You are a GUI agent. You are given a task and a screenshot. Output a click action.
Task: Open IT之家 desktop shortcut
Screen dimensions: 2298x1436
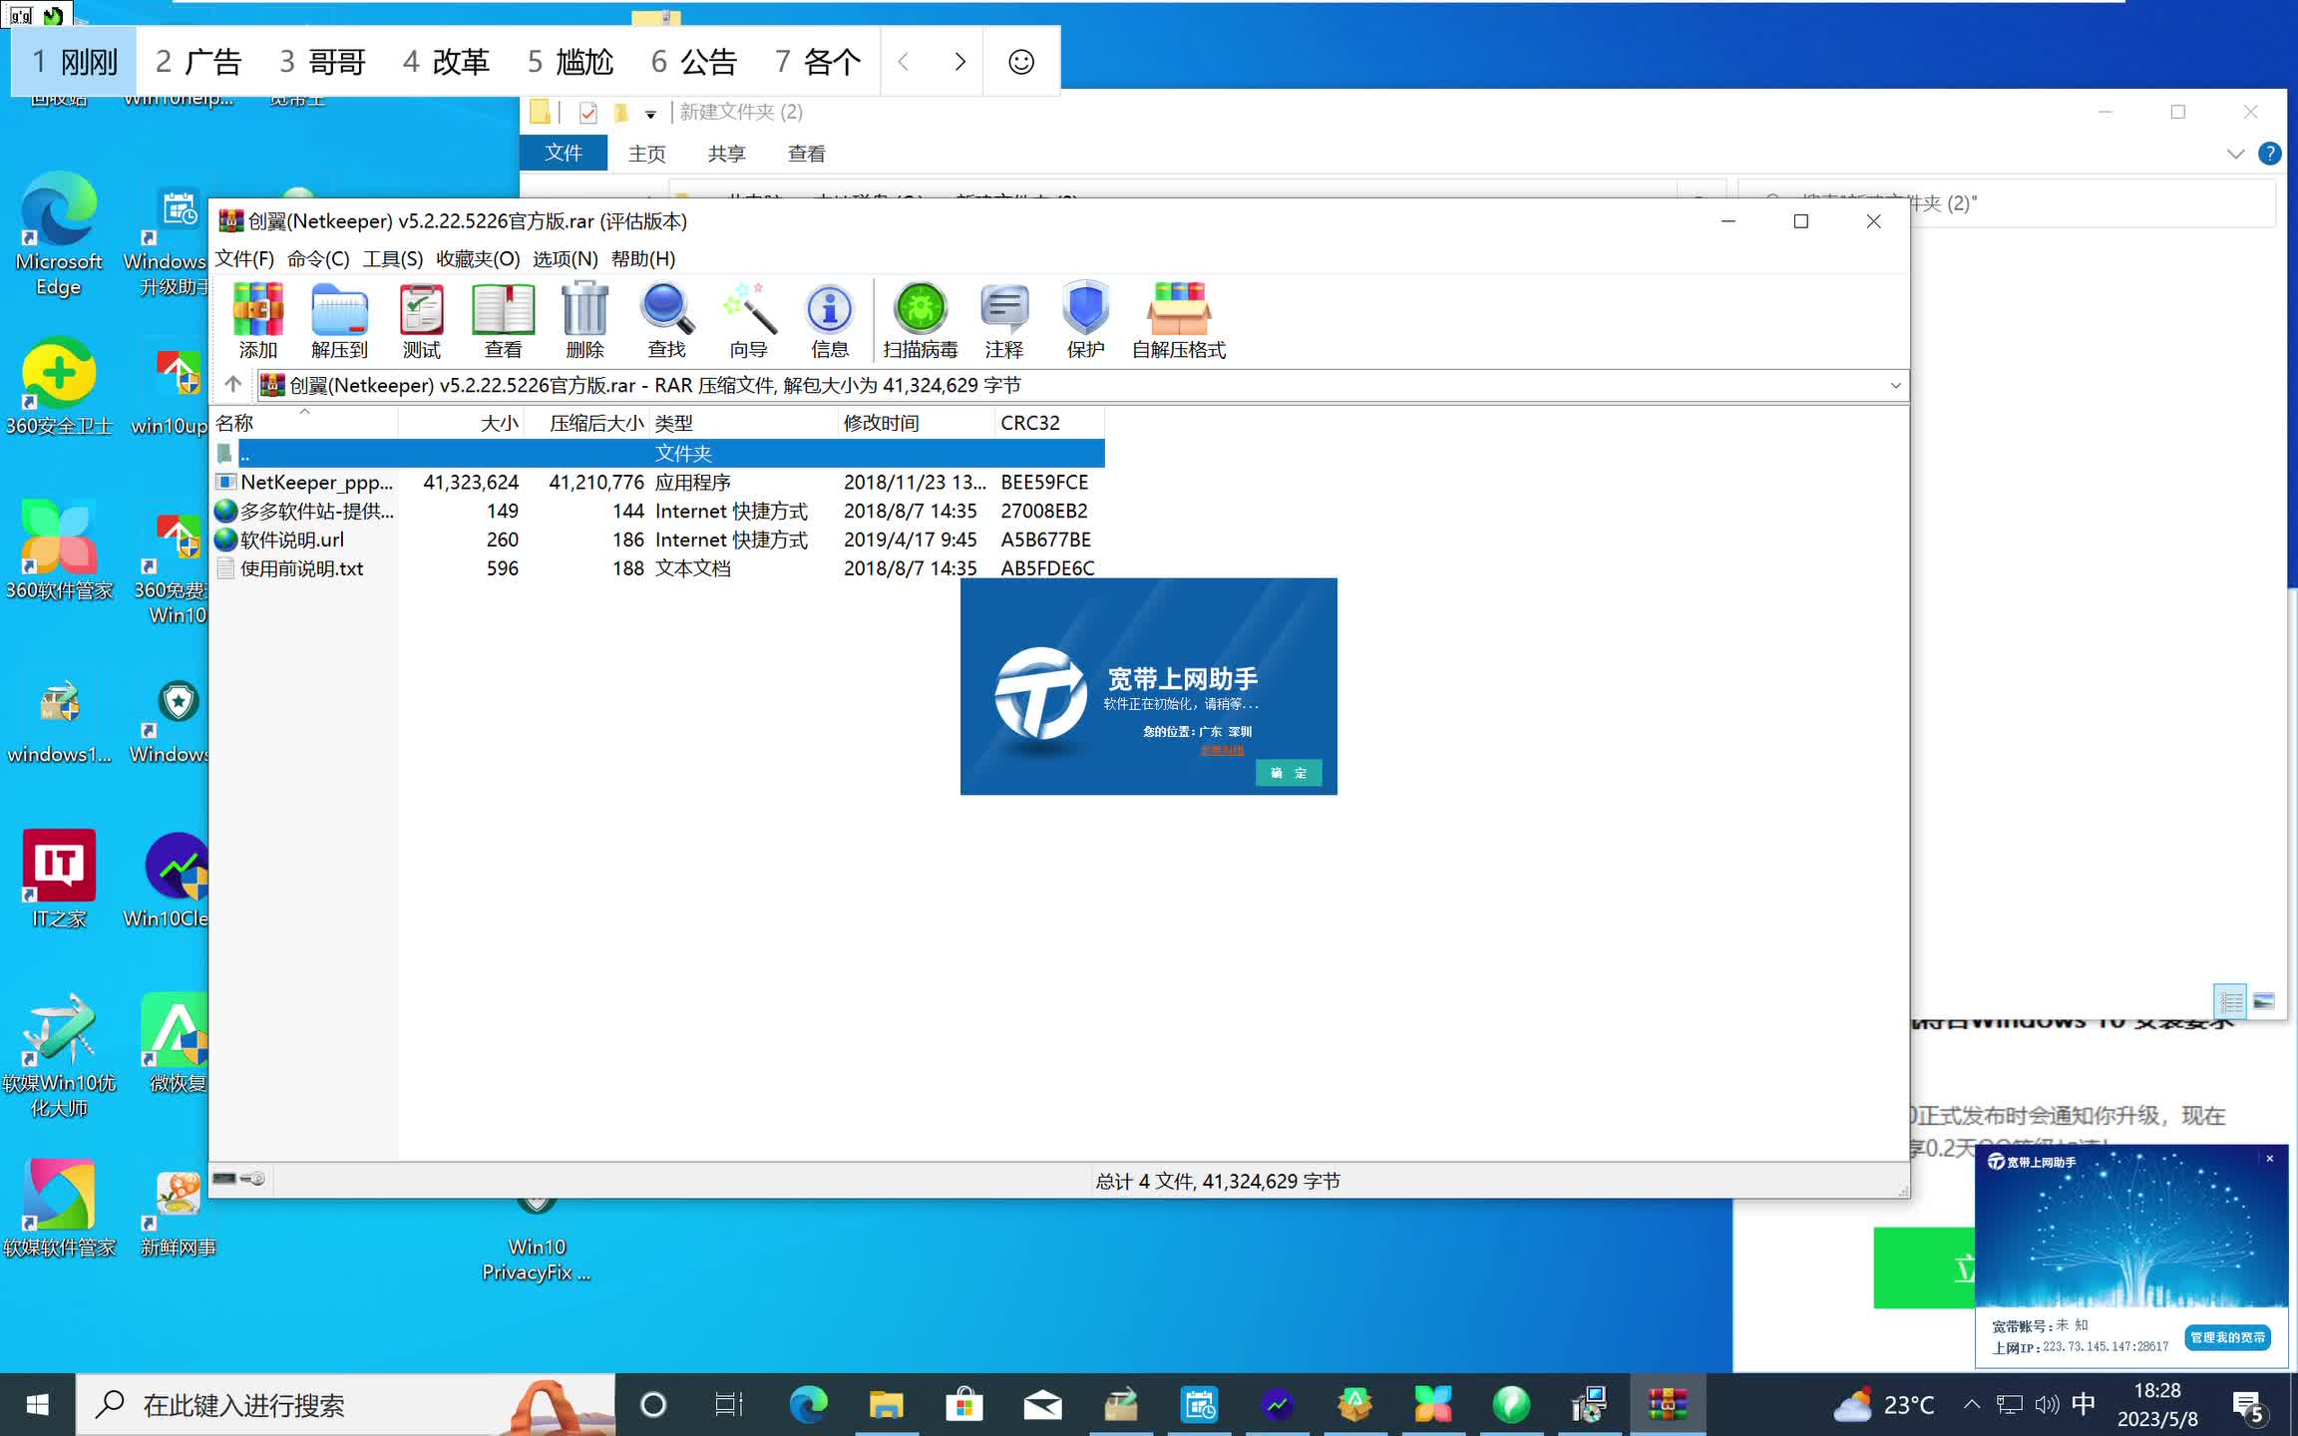click(59, 879)
